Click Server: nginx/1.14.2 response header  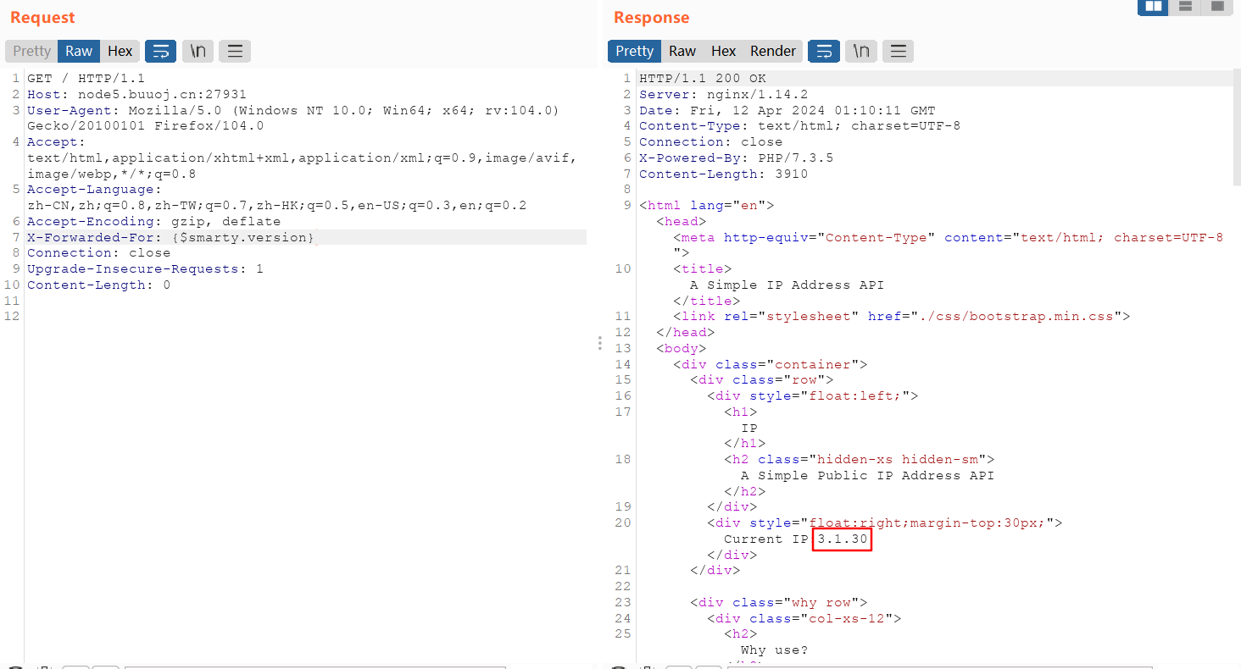click(723, 94)
